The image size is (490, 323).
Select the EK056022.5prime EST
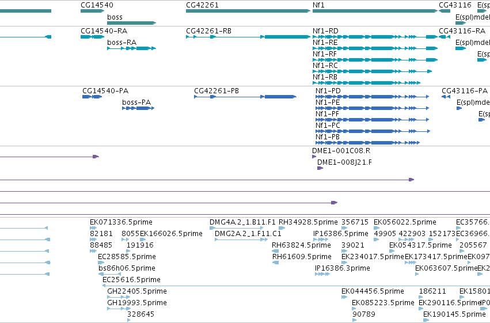(377, 229)
